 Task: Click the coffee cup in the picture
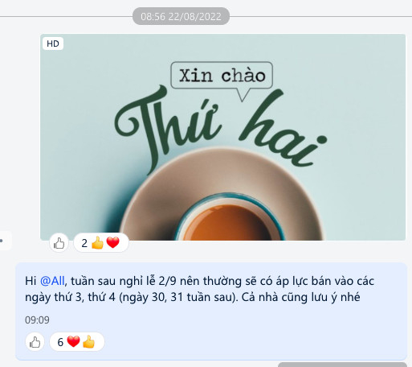click(x=228, y=217)
